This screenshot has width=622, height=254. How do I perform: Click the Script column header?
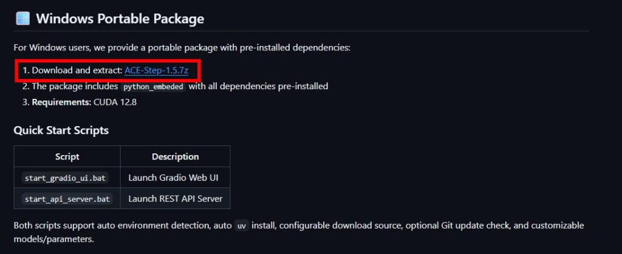pos(67,156)
